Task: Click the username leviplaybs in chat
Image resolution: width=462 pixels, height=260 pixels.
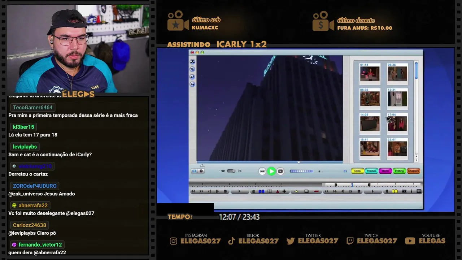Action: pyautogui.click(x=25, y=147)
